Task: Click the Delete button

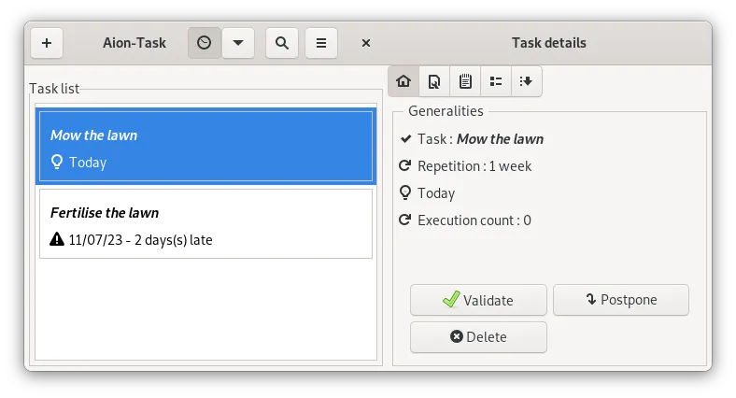Action: 478,337
